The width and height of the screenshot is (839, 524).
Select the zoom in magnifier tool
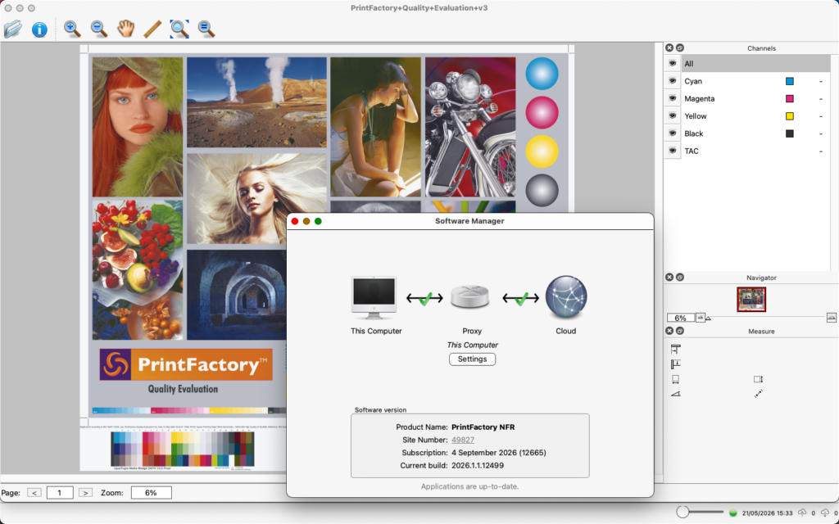[x=72, y=29]
